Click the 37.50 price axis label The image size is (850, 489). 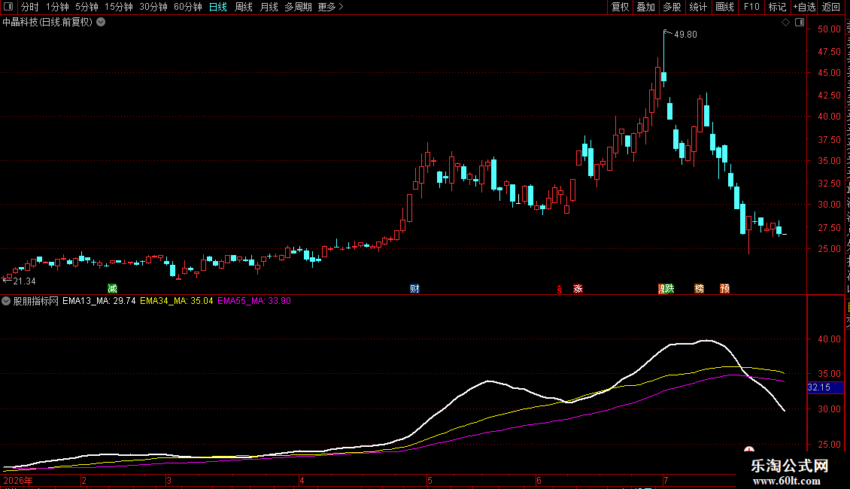tap(830, 139)
